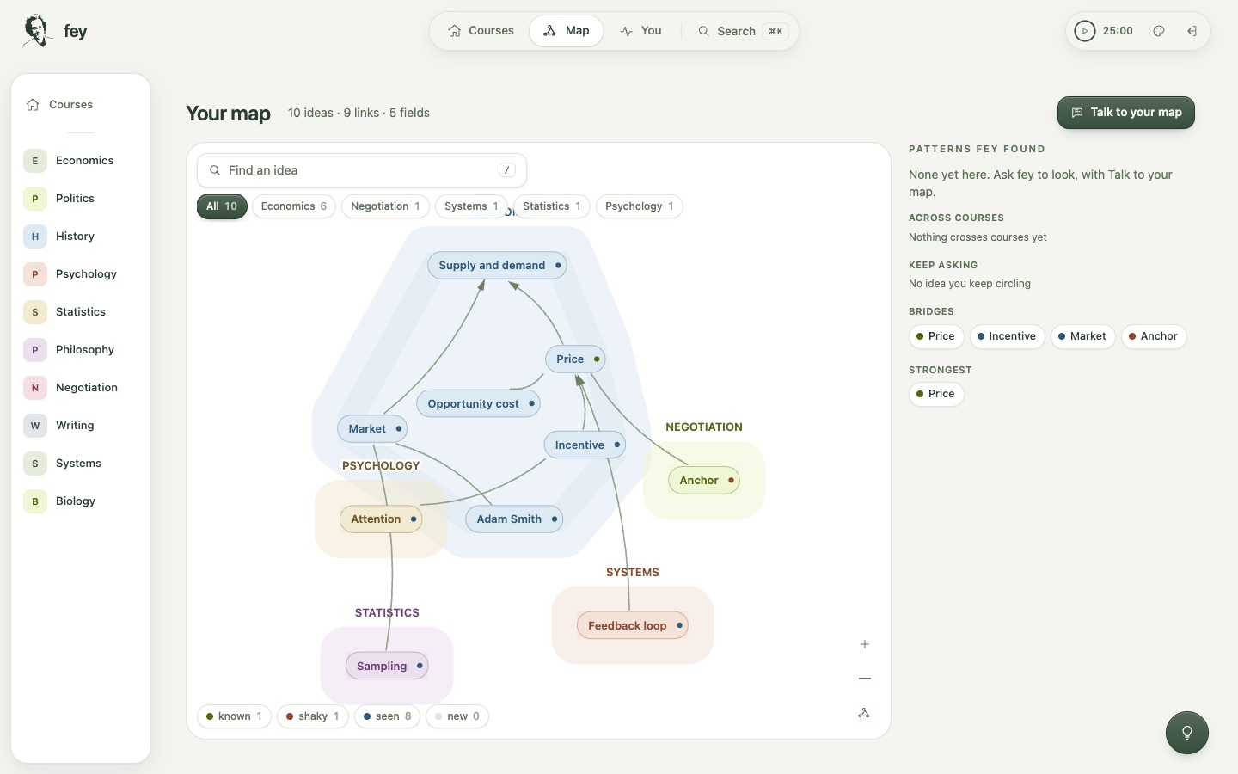Zoom out the map with minus icon

(865, 679)
